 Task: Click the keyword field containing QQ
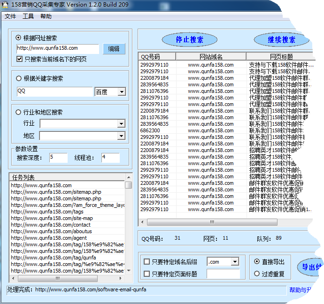pyautogui.click(x=55, y=91)
